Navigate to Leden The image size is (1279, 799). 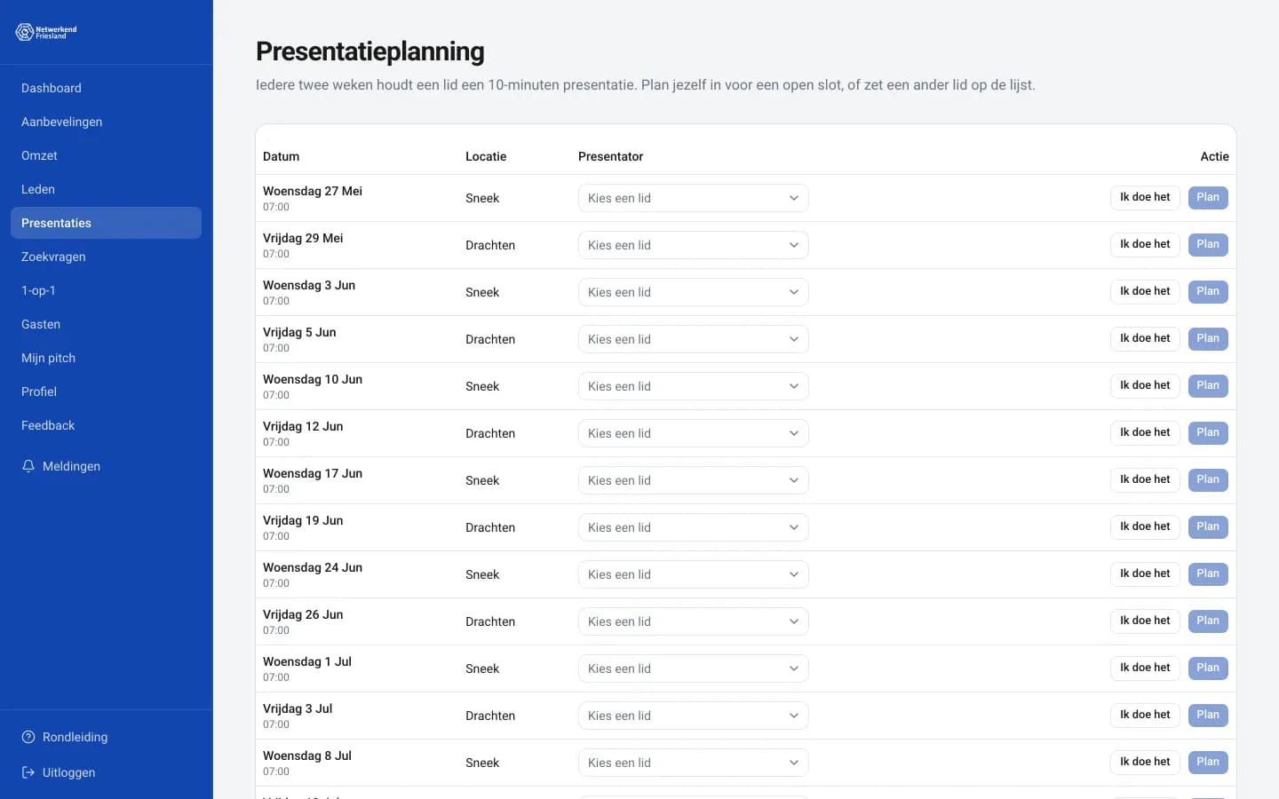[x=106, y=189]
